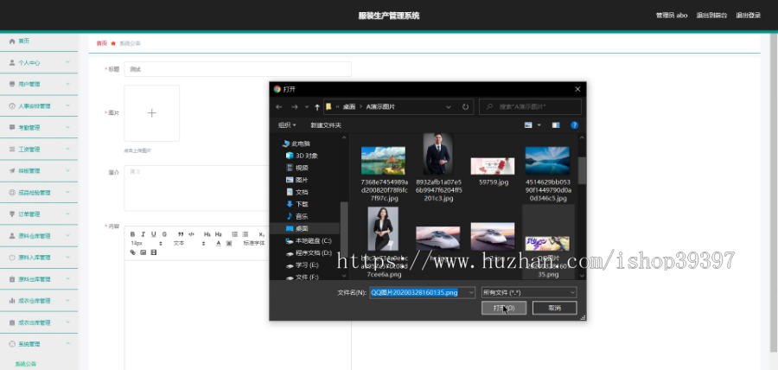
Task: Open the 所有文件 file type dropdown
Action: click(x=529, y=292)
